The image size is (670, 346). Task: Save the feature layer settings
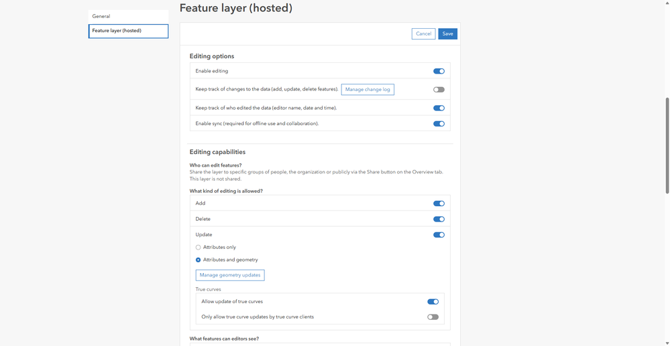tap(448, 33)
